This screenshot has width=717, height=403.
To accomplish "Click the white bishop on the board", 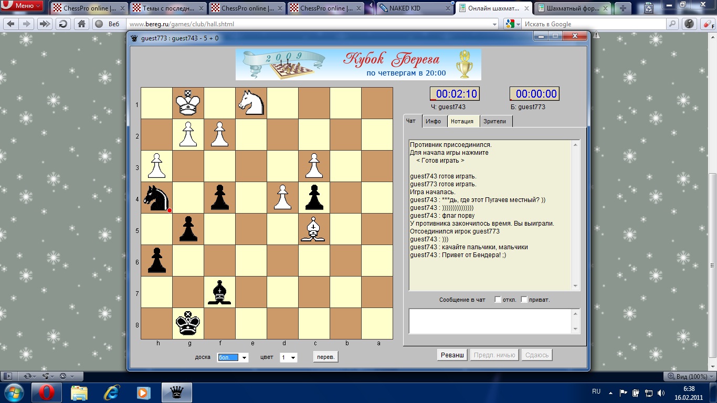I will pos(314,229).
